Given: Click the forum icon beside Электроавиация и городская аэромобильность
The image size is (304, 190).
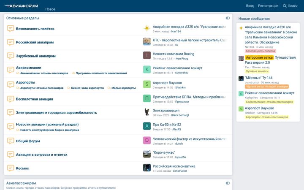Looking at the screenshot, I should [x=11, y=112].
